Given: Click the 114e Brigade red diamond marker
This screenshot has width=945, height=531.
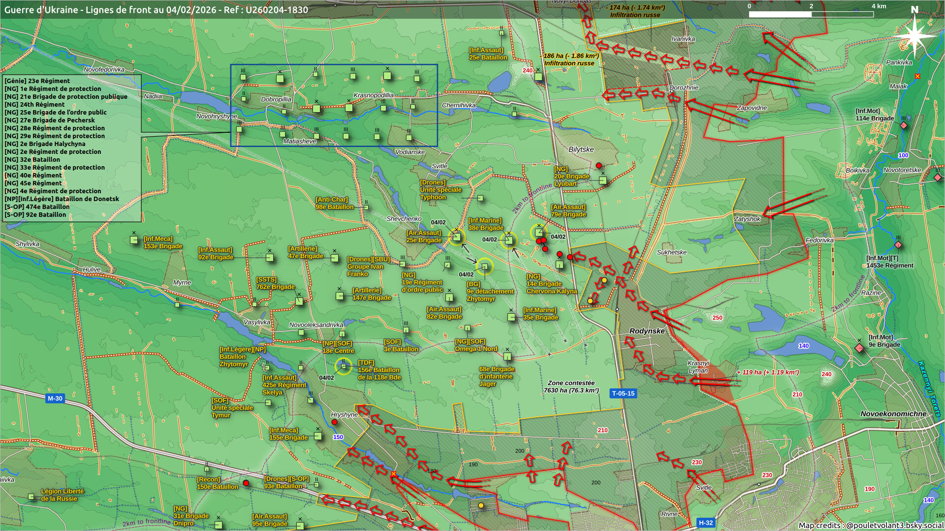Looking at the screenshot, I should pos(903,126).
